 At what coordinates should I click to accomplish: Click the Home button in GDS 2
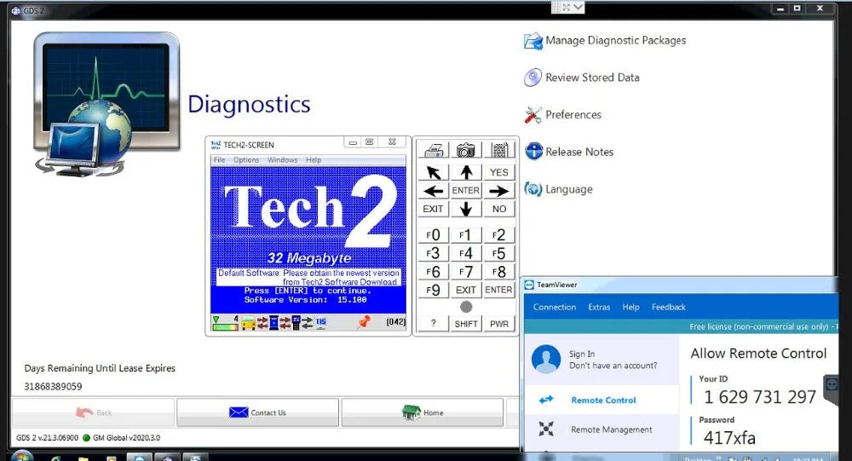[423, 412]
